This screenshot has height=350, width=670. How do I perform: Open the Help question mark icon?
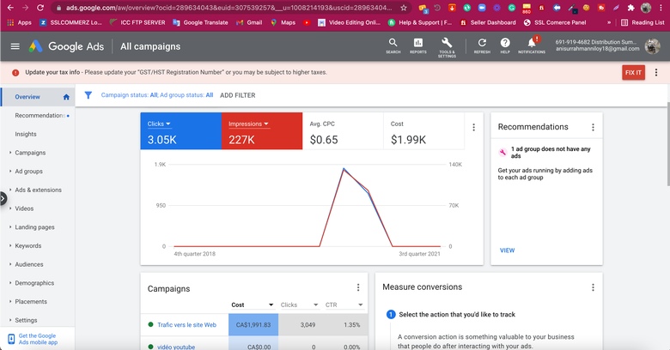point(505,45)
